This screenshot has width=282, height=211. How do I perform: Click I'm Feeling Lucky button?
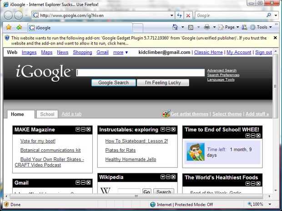click(163, 83)
